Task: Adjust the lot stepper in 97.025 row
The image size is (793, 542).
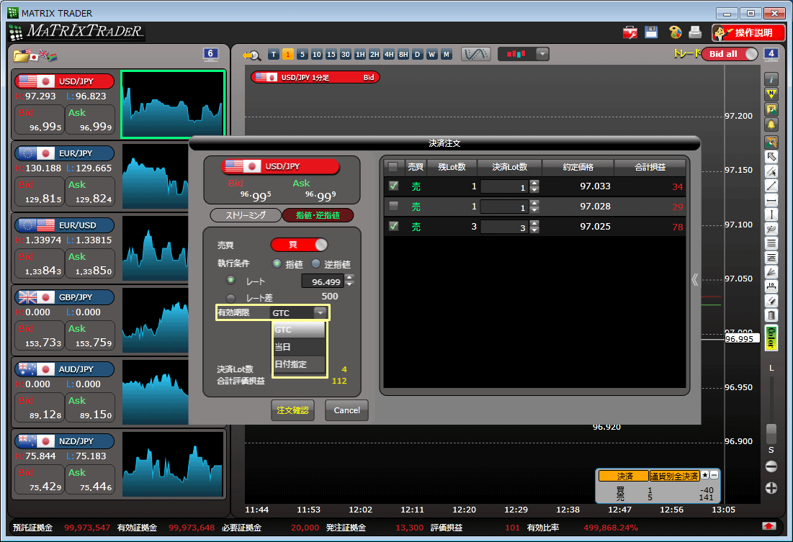Action: [x=534, y=227]
